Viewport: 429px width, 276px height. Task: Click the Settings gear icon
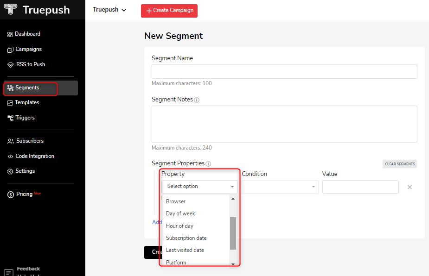[10, 171]
